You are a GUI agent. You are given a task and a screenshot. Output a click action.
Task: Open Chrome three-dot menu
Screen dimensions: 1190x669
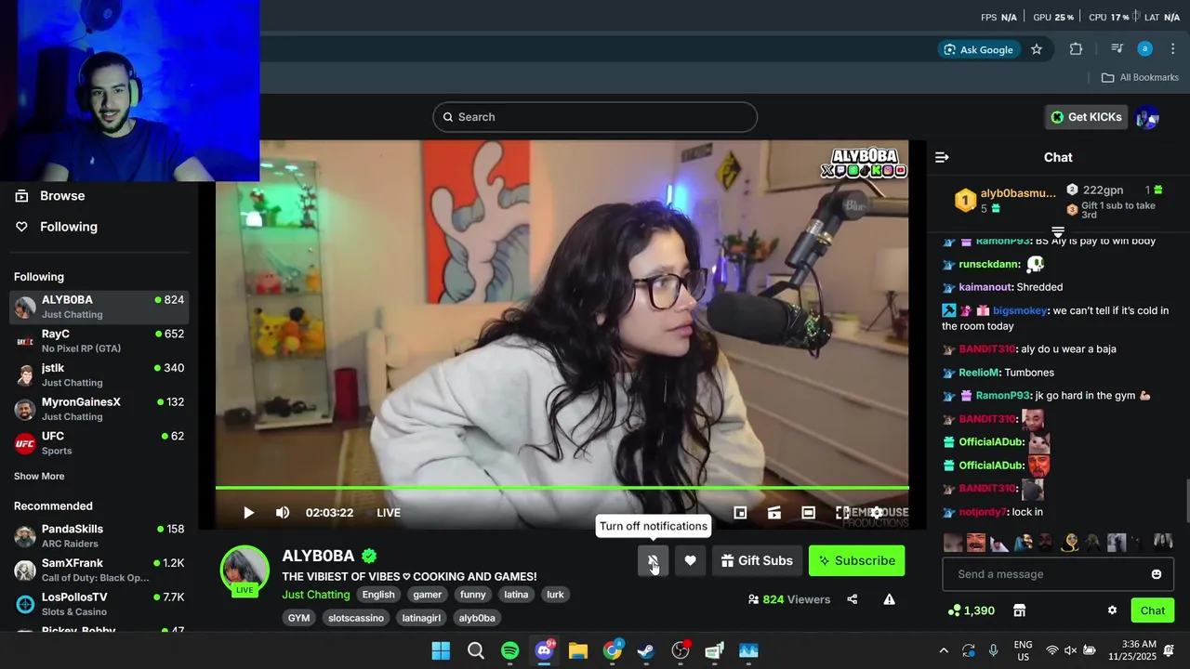pos(1172,49)
